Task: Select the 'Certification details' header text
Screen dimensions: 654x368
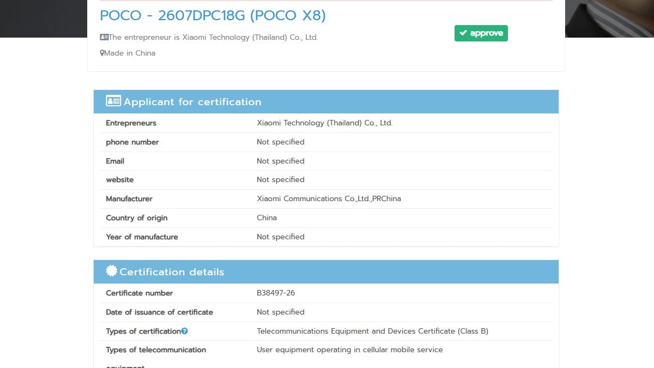Action: (172, 272)
